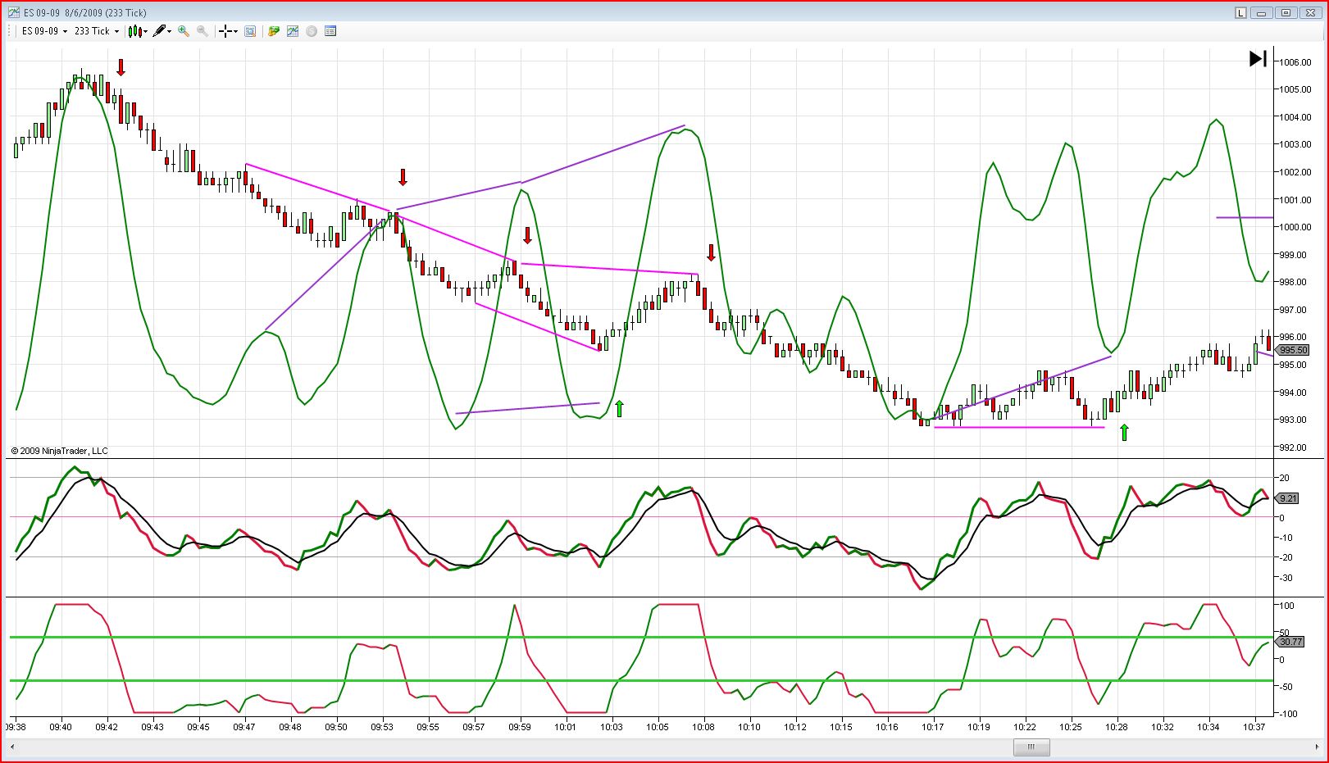1329x763 pixels.
Task: Click the 10:03 time axis label
Action: (x=612, y=727)
